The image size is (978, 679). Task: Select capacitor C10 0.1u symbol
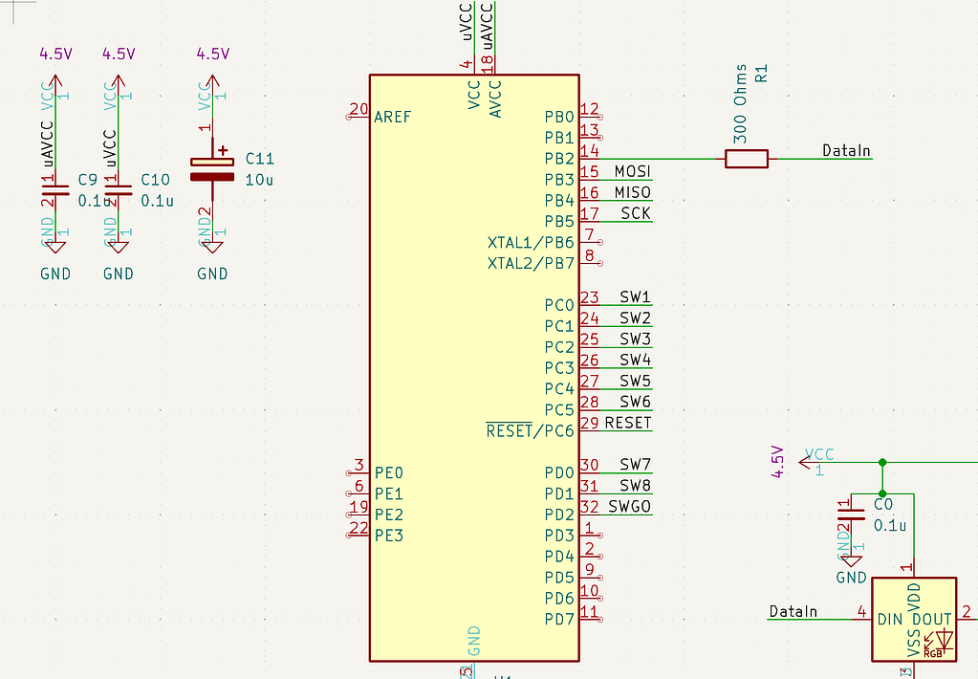[x=118, y=191]
